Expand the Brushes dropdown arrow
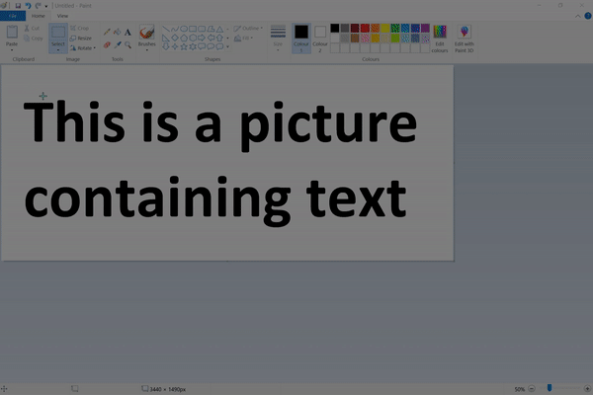This screenshot has width=593, height=395. (146, 50)
